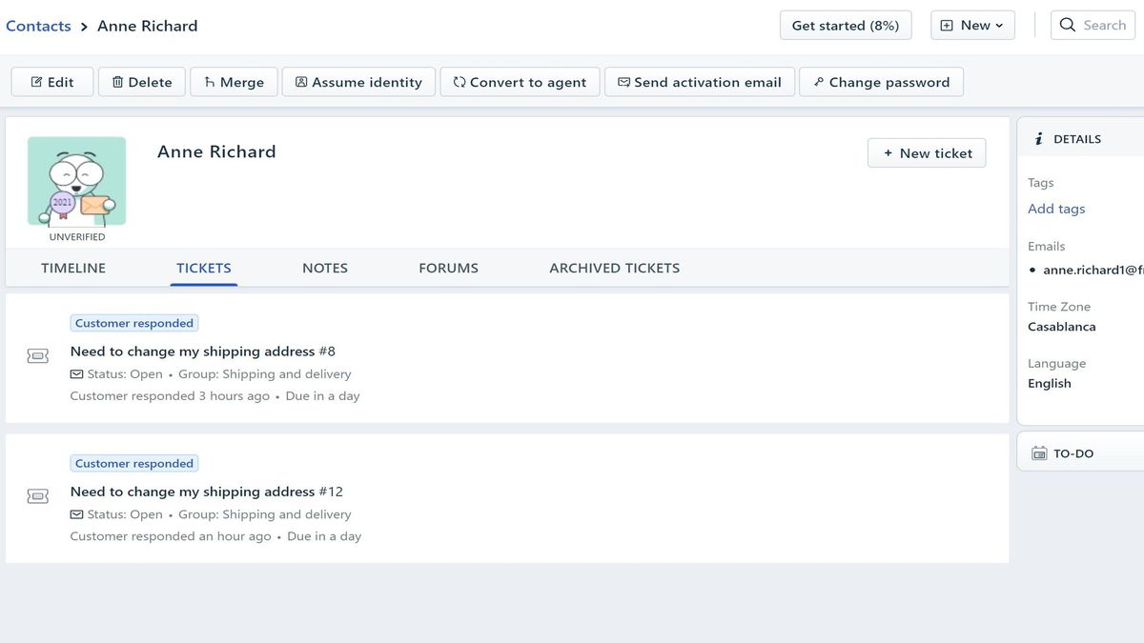Image resolution: width=1144 pixels, height=643 pixels.
Task: Click the UNVERIFIED label under avatar
Action: [77, 237]
